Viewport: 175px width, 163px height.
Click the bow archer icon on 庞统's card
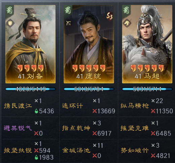point(69,23)
